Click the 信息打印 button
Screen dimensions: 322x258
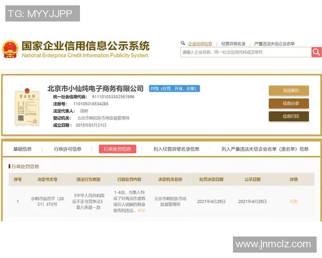289,117
